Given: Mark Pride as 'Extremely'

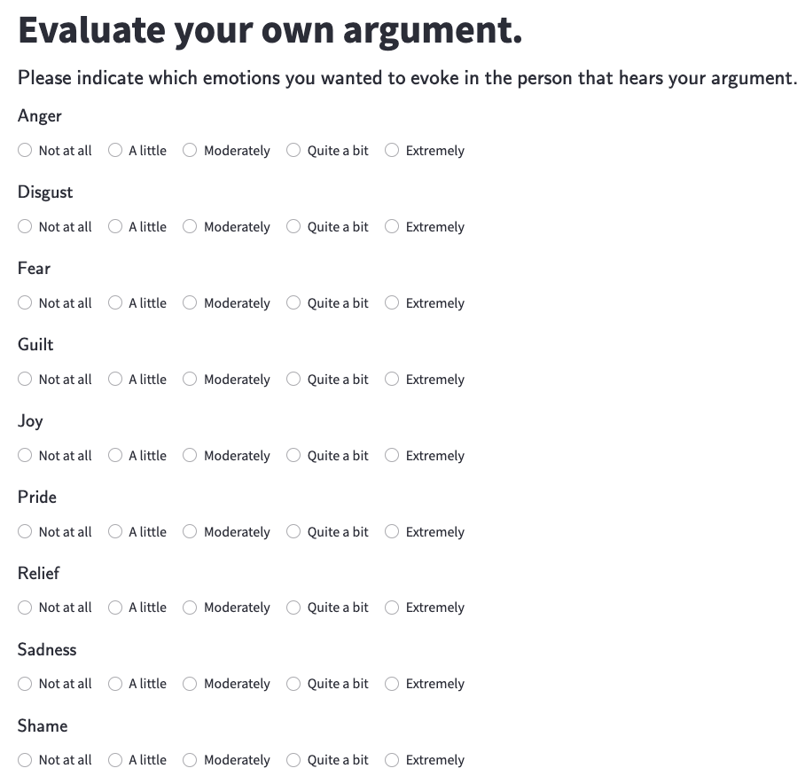Looking at the screenshot, I should tap(392, 532).
